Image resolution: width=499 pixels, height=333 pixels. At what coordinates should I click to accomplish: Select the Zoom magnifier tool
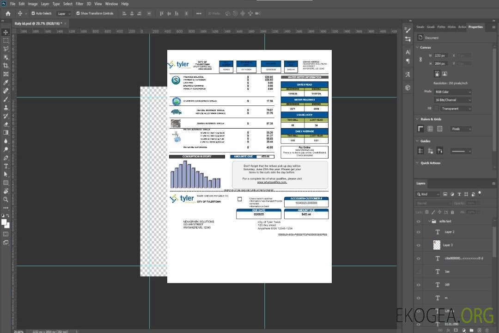(x=6, y=199)
